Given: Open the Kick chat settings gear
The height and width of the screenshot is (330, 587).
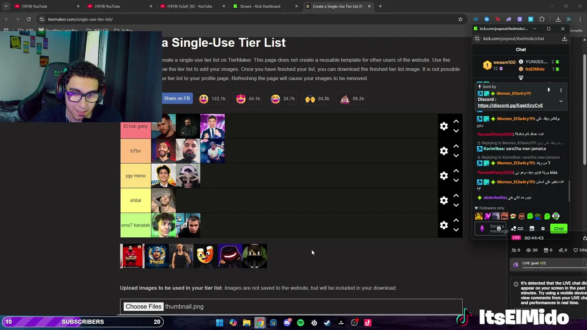Looking at the screenshot, I should [543, 229].
